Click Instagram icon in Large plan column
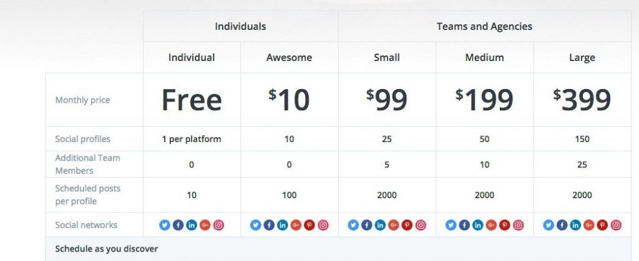This screenshot has width=639, height=261. click(616, 225)
